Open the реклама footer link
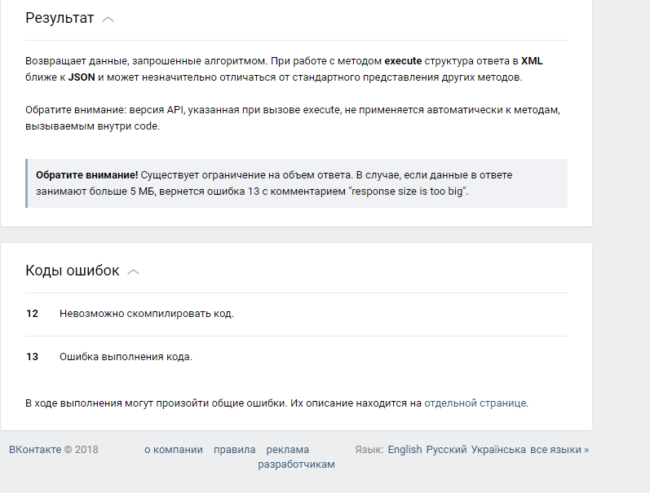650x493 pixels. pos(287,450)
